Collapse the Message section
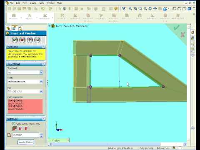The width and height of the screenshot is (200, 150). click(43, 47)
